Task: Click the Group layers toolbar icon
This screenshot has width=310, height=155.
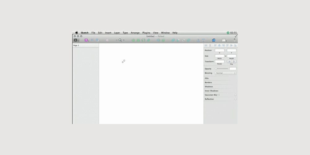Action: pos(92,40)
